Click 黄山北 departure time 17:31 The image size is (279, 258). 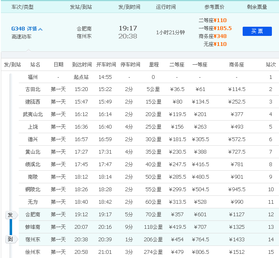tap(105, 152)
